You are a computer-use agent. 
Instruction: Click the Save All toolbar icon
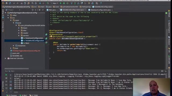click(6, 3)
